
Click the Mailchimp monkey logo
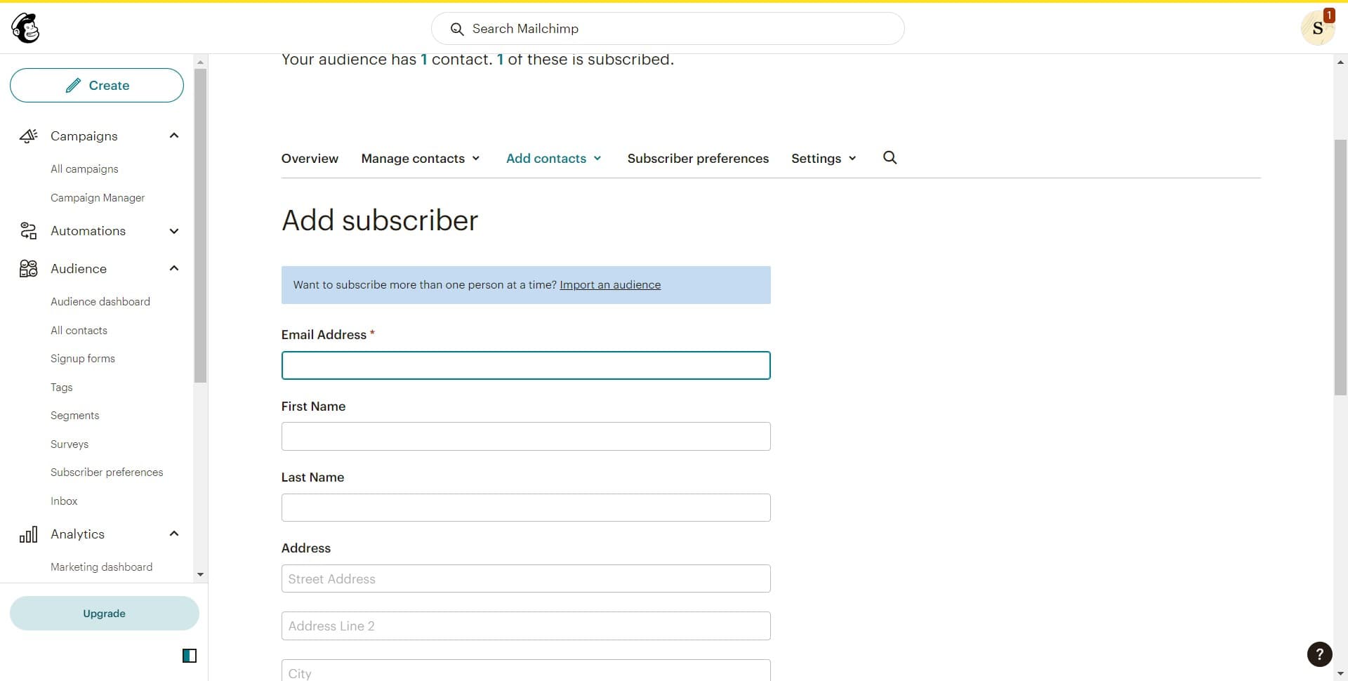pos(25,28)
